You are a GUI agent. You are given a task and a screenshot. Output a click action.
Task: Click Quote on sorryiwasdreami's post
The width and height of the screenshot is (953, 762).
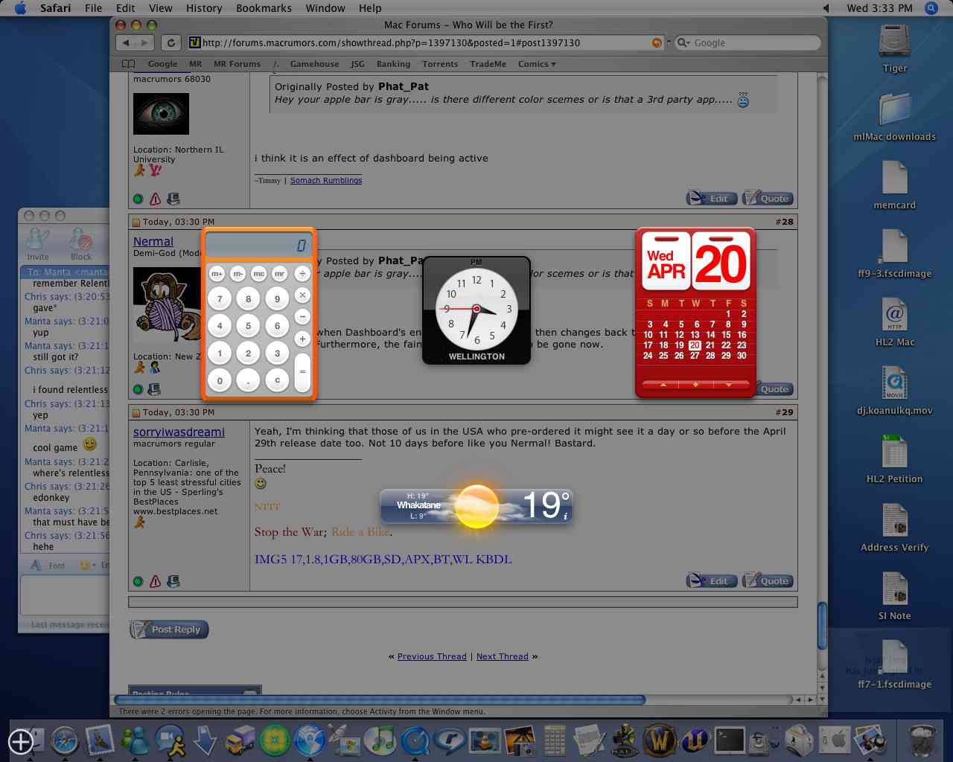[x=768, y=581]
